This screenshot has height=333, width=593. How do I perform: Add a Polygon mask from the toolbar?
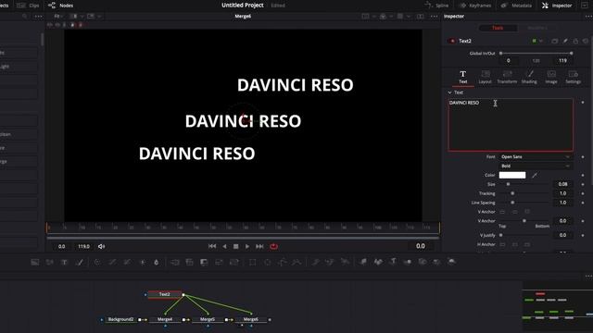(x=282, y=262)
